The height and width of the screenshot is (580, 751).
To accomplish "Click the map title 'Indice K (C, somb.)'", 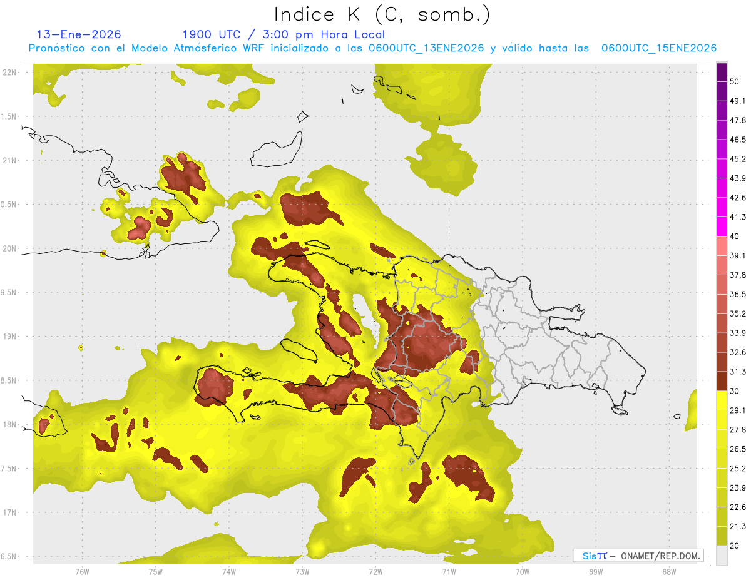I will point(382,14).
